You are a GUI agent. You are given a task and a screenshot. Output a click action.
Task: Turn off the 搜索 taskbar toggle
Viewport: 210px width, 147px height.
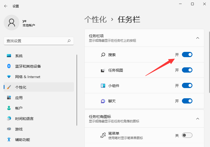(187, 55)
